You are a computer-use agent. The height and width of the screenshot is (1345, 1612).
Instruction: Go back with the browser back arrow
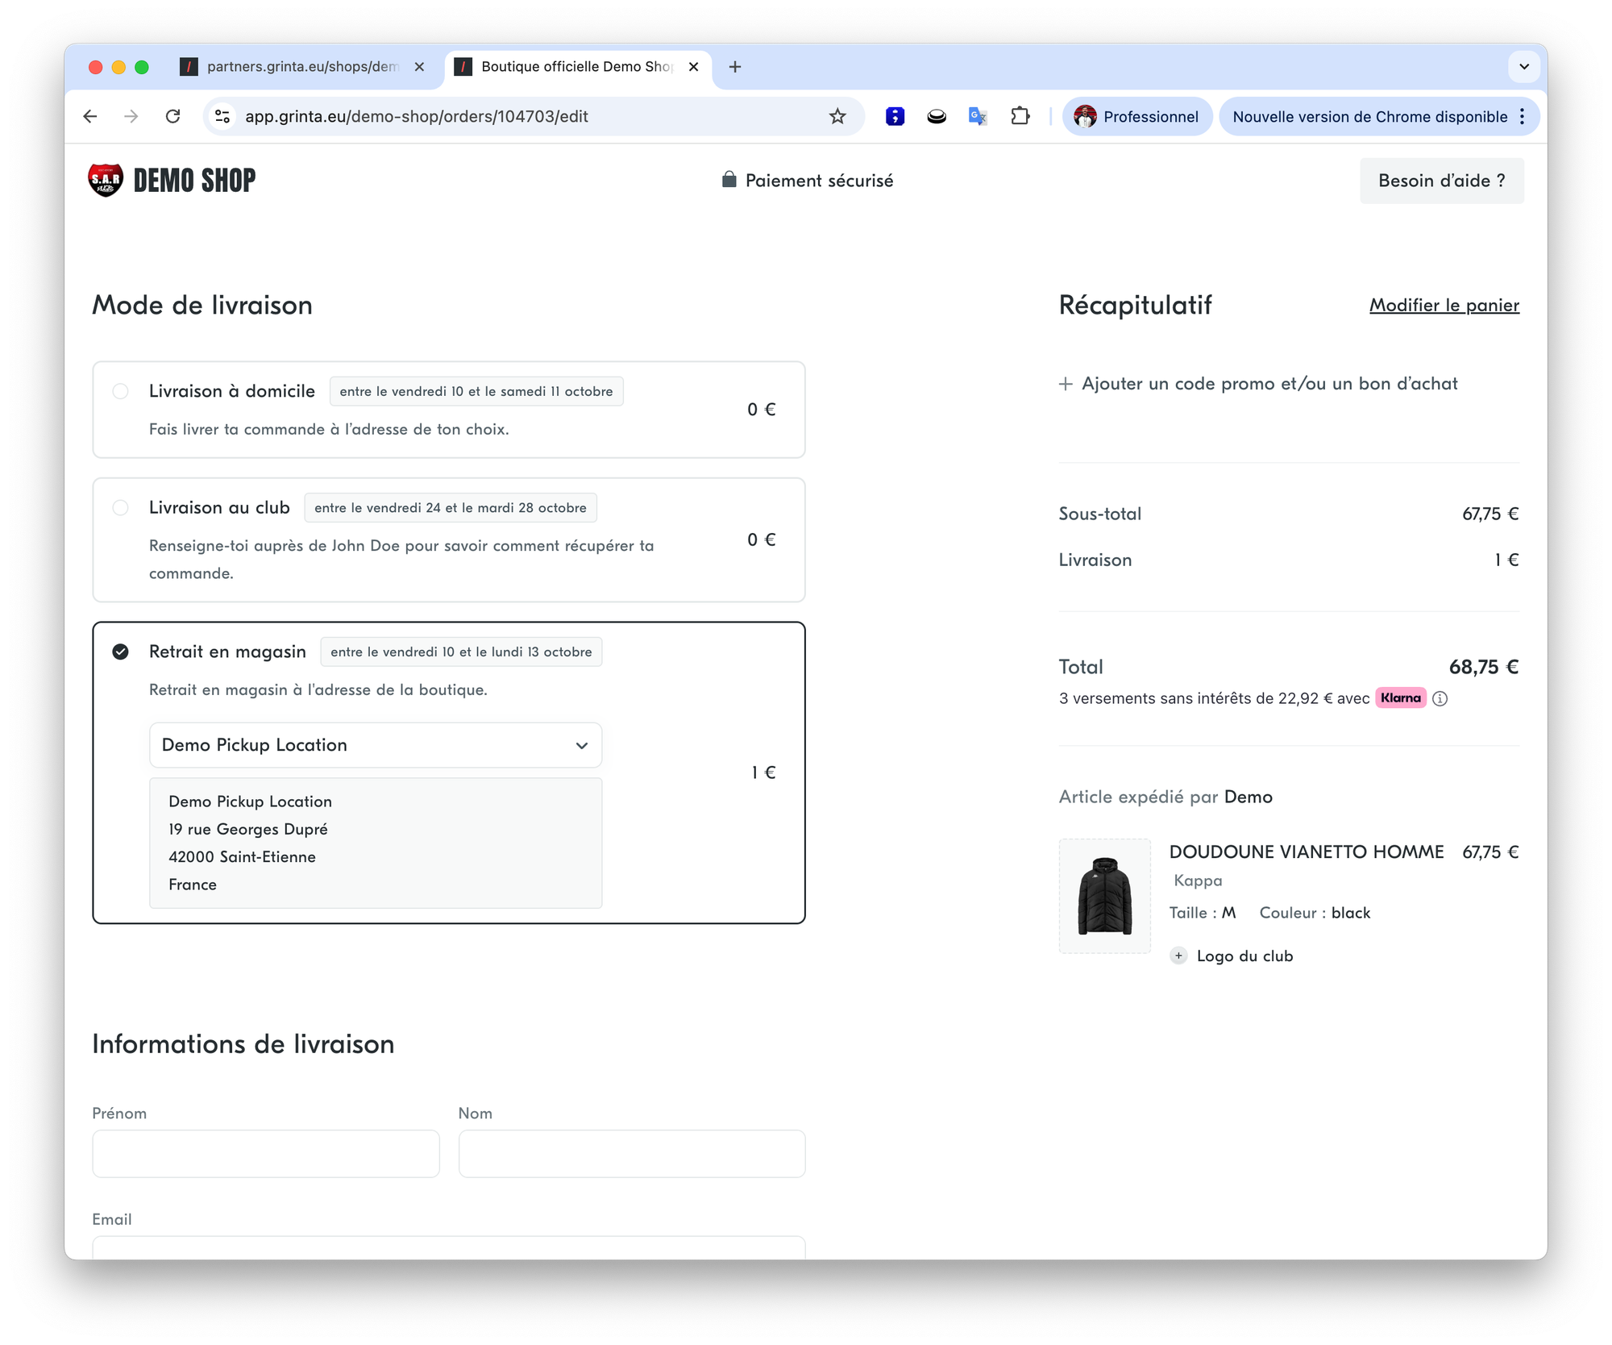pyautogui.click(x=90, y=117)
